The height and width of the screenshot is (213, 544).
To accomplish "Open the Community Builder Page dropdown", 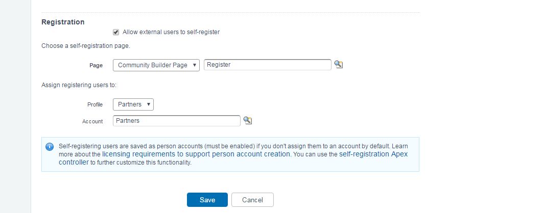I will pos(156,65).
